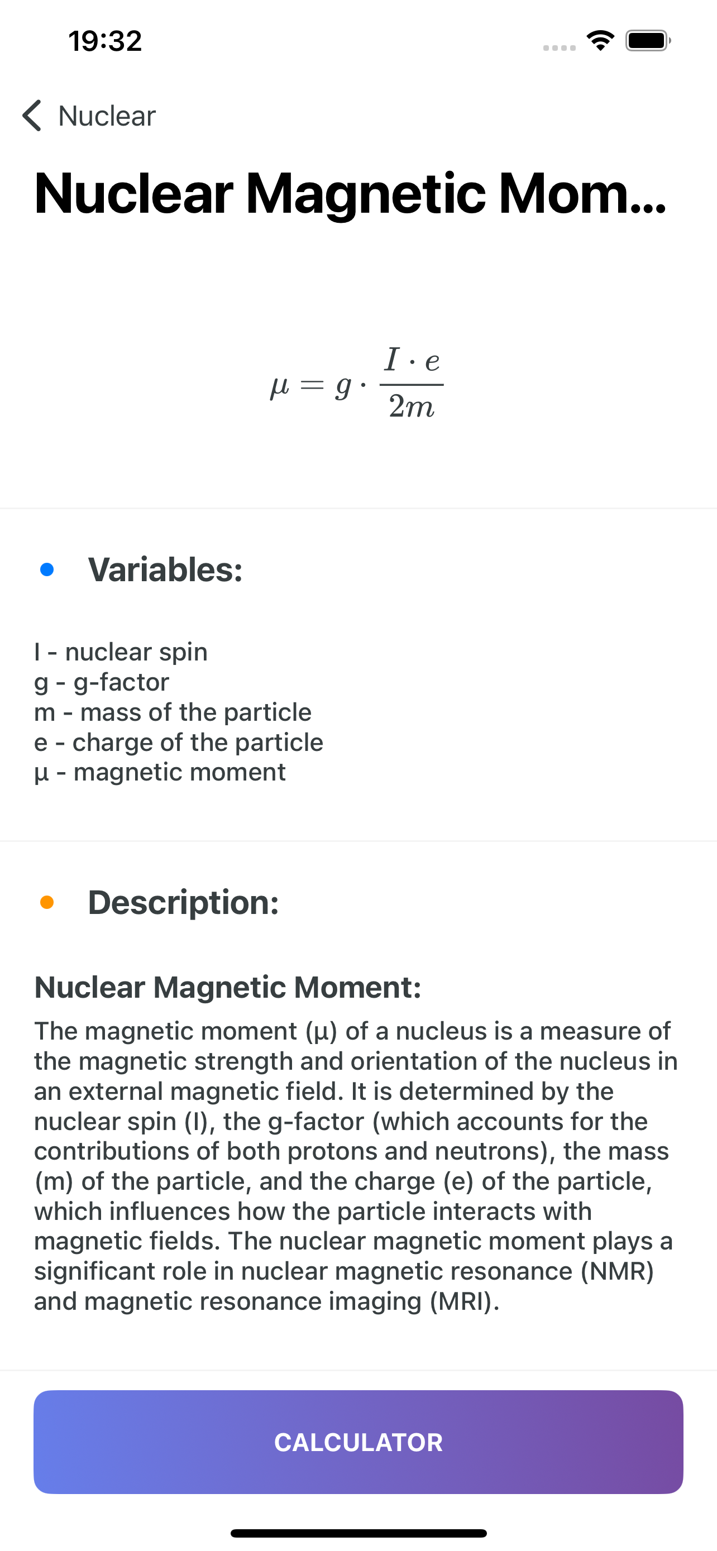Viewport: 717px width, 1551px height.
Task: Select the Description heading
Action: click(x=184, y=902)
